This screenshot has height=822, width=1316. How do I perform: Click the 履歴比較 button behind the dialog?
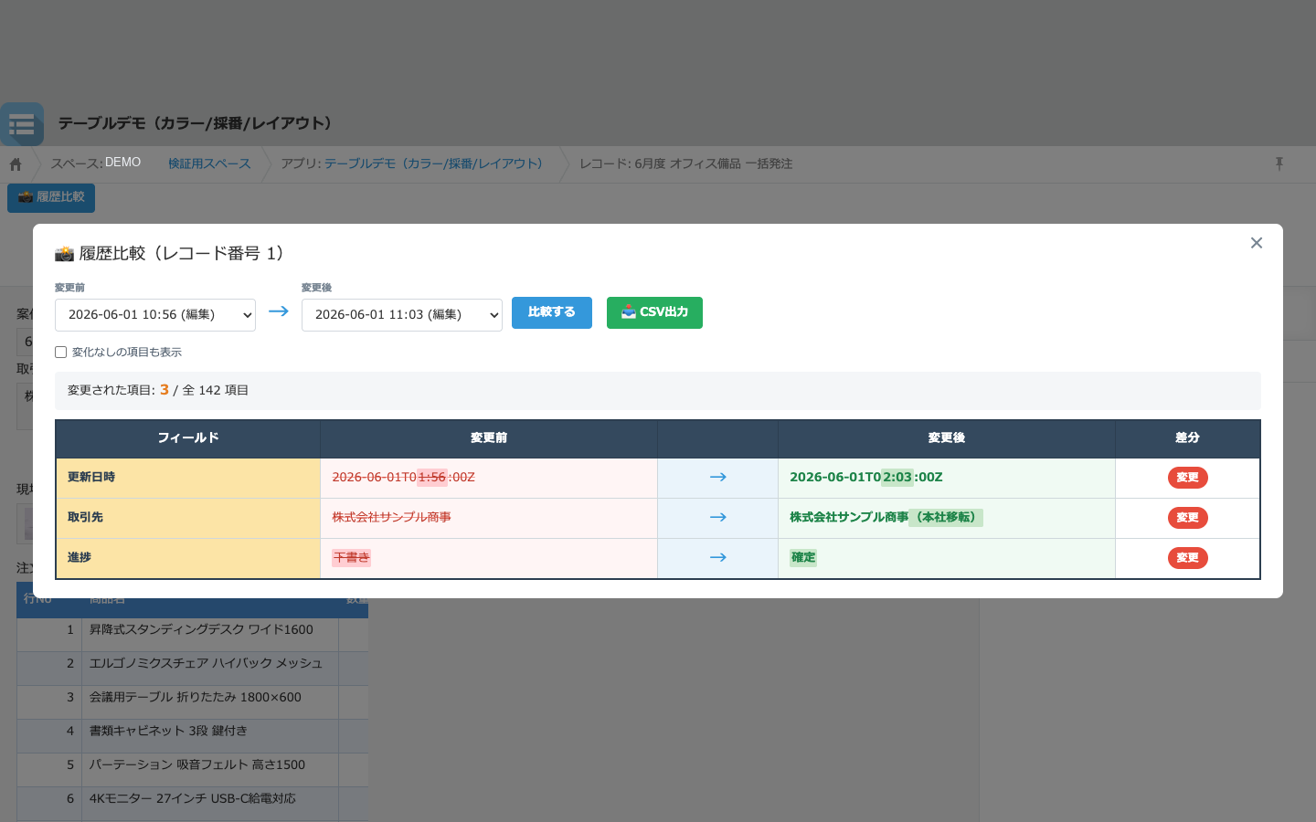click(51, 197)
